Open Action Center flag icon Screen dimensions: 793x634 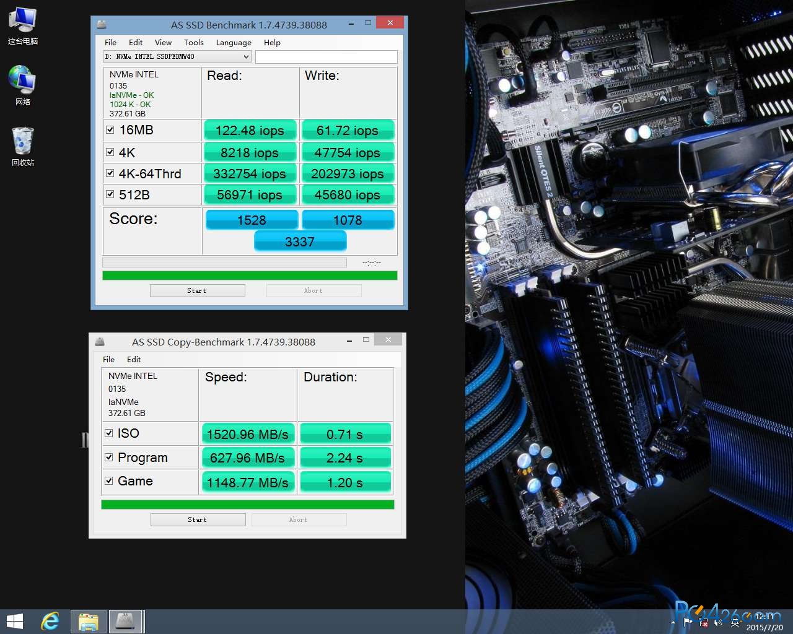click(x=688, y=622)
